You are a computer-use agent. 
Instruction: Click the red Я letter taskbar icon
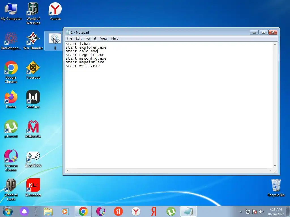(x=153, y=211)
